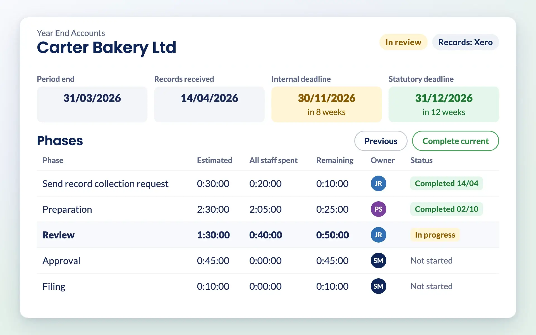
Task: Click the Previous button
Action: pos(381,141)
